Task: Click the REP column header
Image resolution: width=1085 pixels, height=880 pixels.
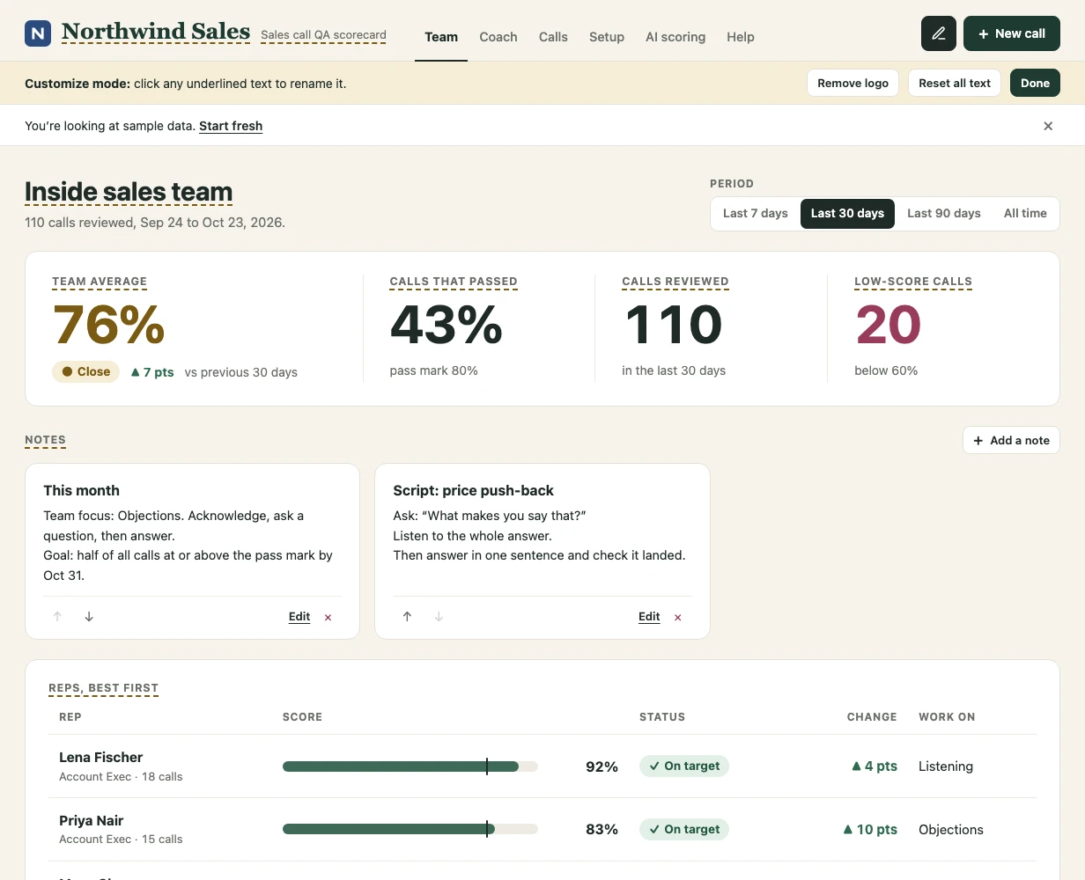Action: coord(70,717)
